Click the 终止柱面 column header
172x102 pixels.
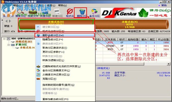[163, 39]
